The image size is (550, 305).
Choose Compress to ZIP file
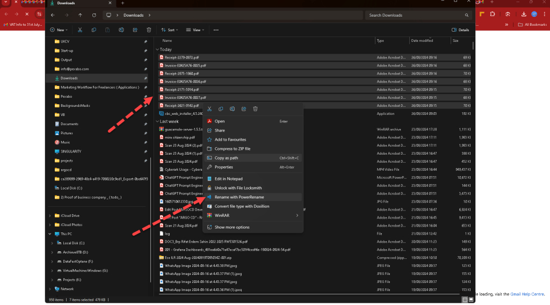(x=253, y=149)
